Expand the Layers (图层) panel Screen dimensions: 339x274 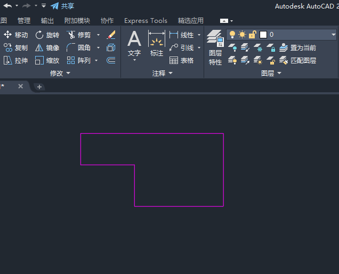(x=271, y=73)
